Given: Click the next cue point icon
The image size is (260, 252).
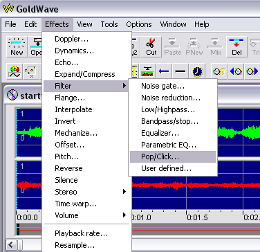Looking at the screenshot, I should [252, 71].
